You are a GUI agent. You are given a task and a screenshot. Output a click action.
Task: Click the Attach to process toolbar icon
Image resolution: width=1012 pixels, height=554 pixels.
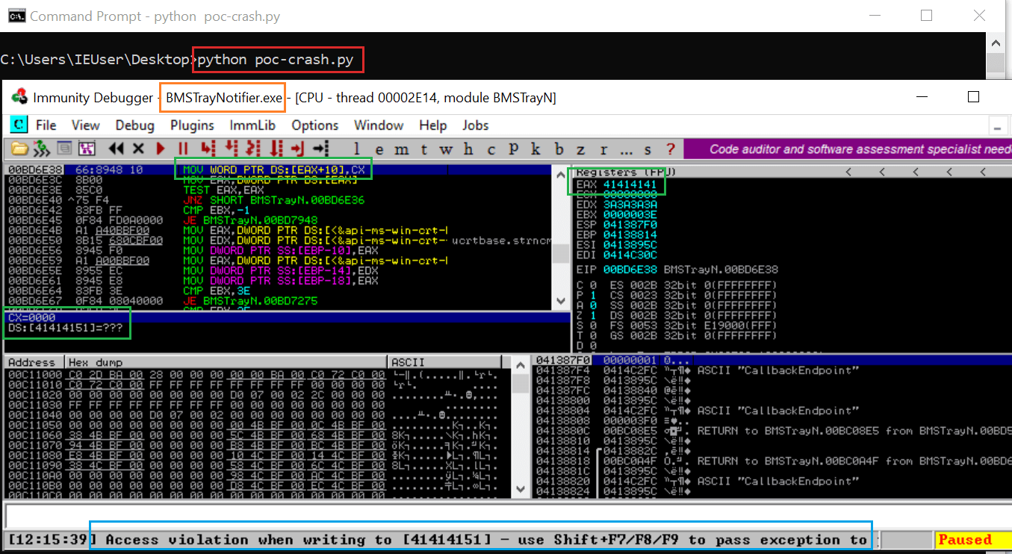point(41,149)
